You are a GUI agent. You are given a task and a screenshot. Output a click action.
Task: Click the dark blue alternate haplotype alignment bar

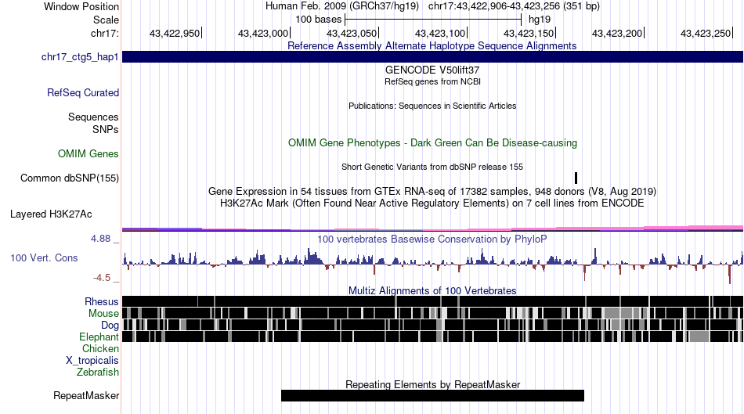coord(432,57)
